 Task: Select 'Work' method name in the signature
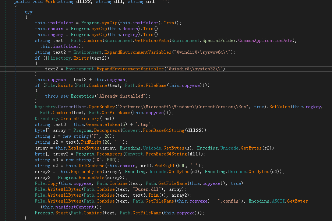click(x=50, y=2)
